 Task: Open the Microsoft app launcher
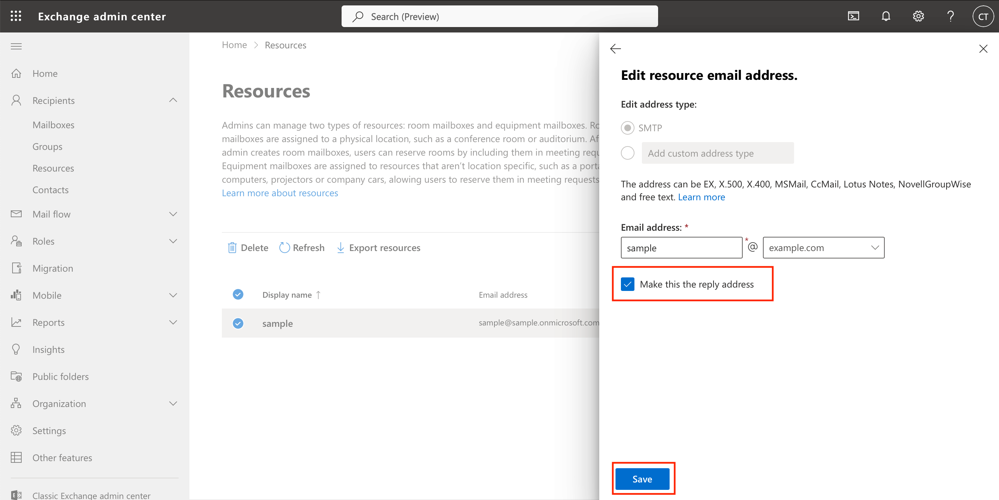[x=16, y=16]
